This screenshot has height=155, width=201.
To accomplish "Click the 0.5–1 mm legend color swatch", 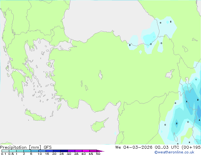I will tap(13, 151).
